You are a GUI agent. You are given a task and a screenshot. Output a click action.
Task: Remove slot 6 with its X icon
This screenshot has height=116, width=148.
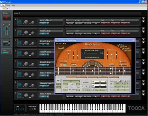(x=143, y=71)
